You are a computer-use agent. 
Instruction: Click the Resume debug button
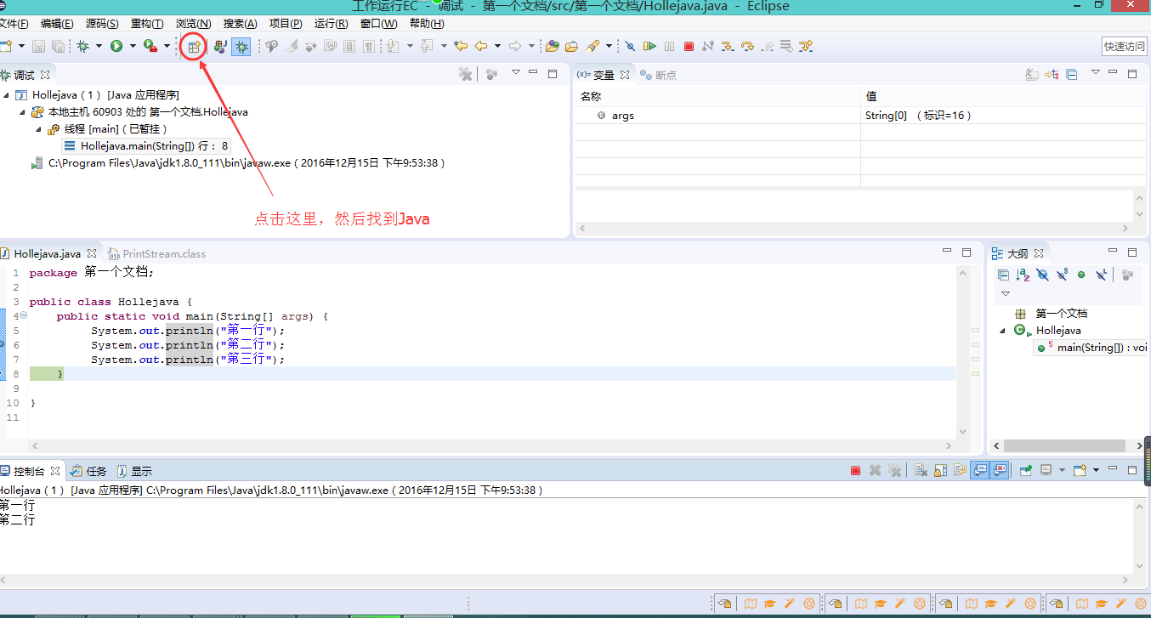(649, 46)
